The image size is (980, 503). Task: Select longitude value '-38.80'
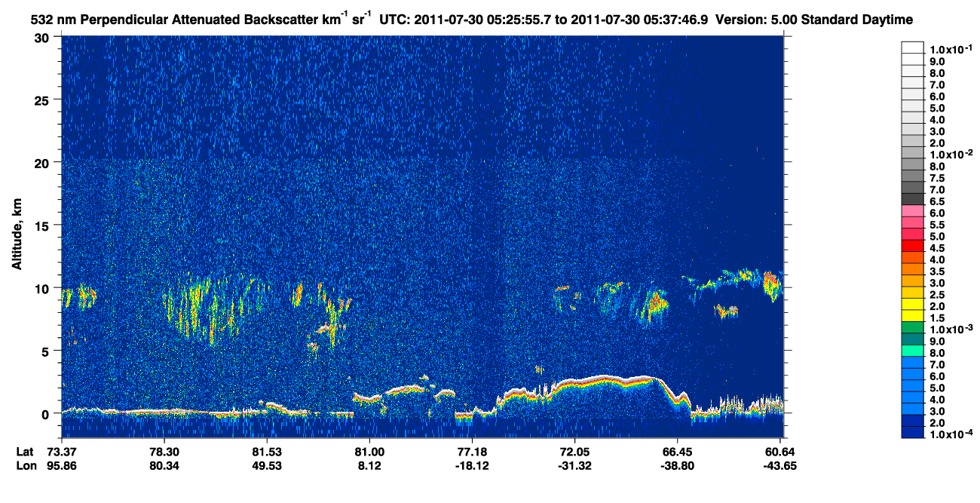[676, 465]
